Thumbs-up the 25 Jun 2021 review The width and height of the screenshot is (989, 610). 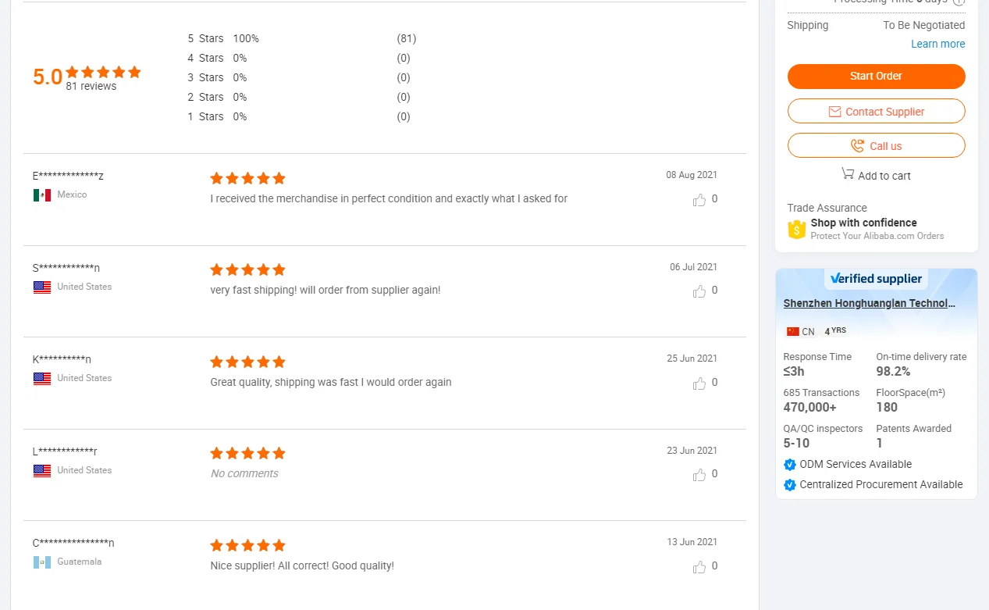699,383
